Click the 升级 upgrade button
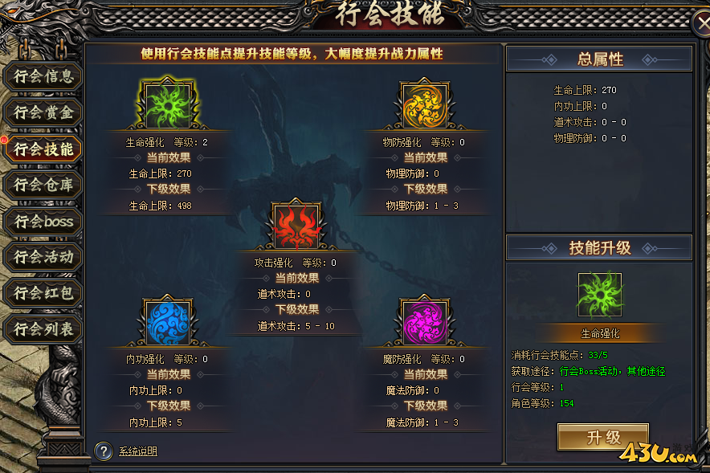Screen dimensions: 710x473 coord(603,437)
